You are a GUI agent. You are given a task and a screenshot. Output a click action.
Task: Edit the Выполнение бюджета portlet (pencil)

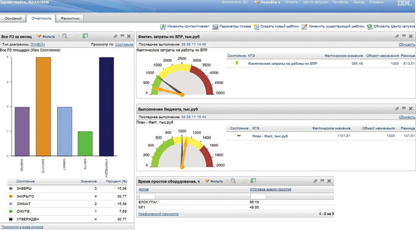pyautogui.click(x=397, y=108)
